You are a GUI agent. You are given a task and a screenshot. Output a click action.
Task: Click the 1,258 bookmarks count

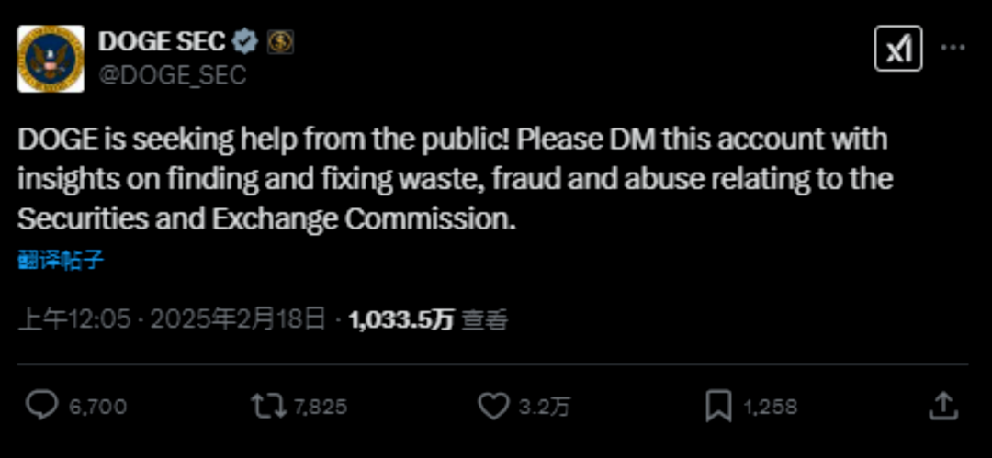[x=770, y=406]
